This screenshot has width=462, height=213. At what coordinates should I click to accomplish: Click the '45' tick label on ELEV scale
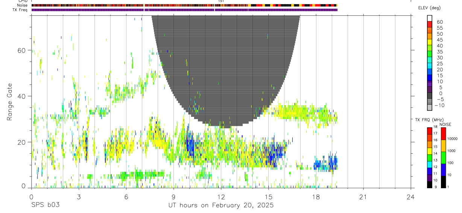tap(439, 40)
